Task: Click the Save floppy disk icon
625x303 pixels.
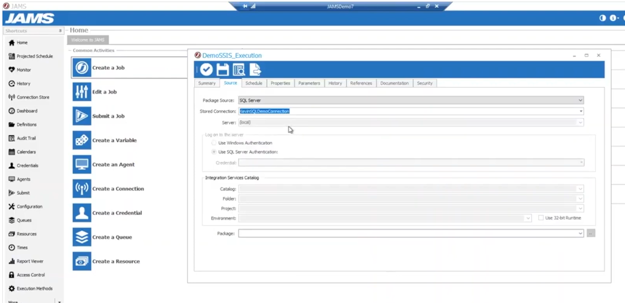Action: [x=223, y=70]
